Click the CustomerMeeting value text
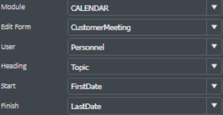223x115 pixels. [101, 28]
